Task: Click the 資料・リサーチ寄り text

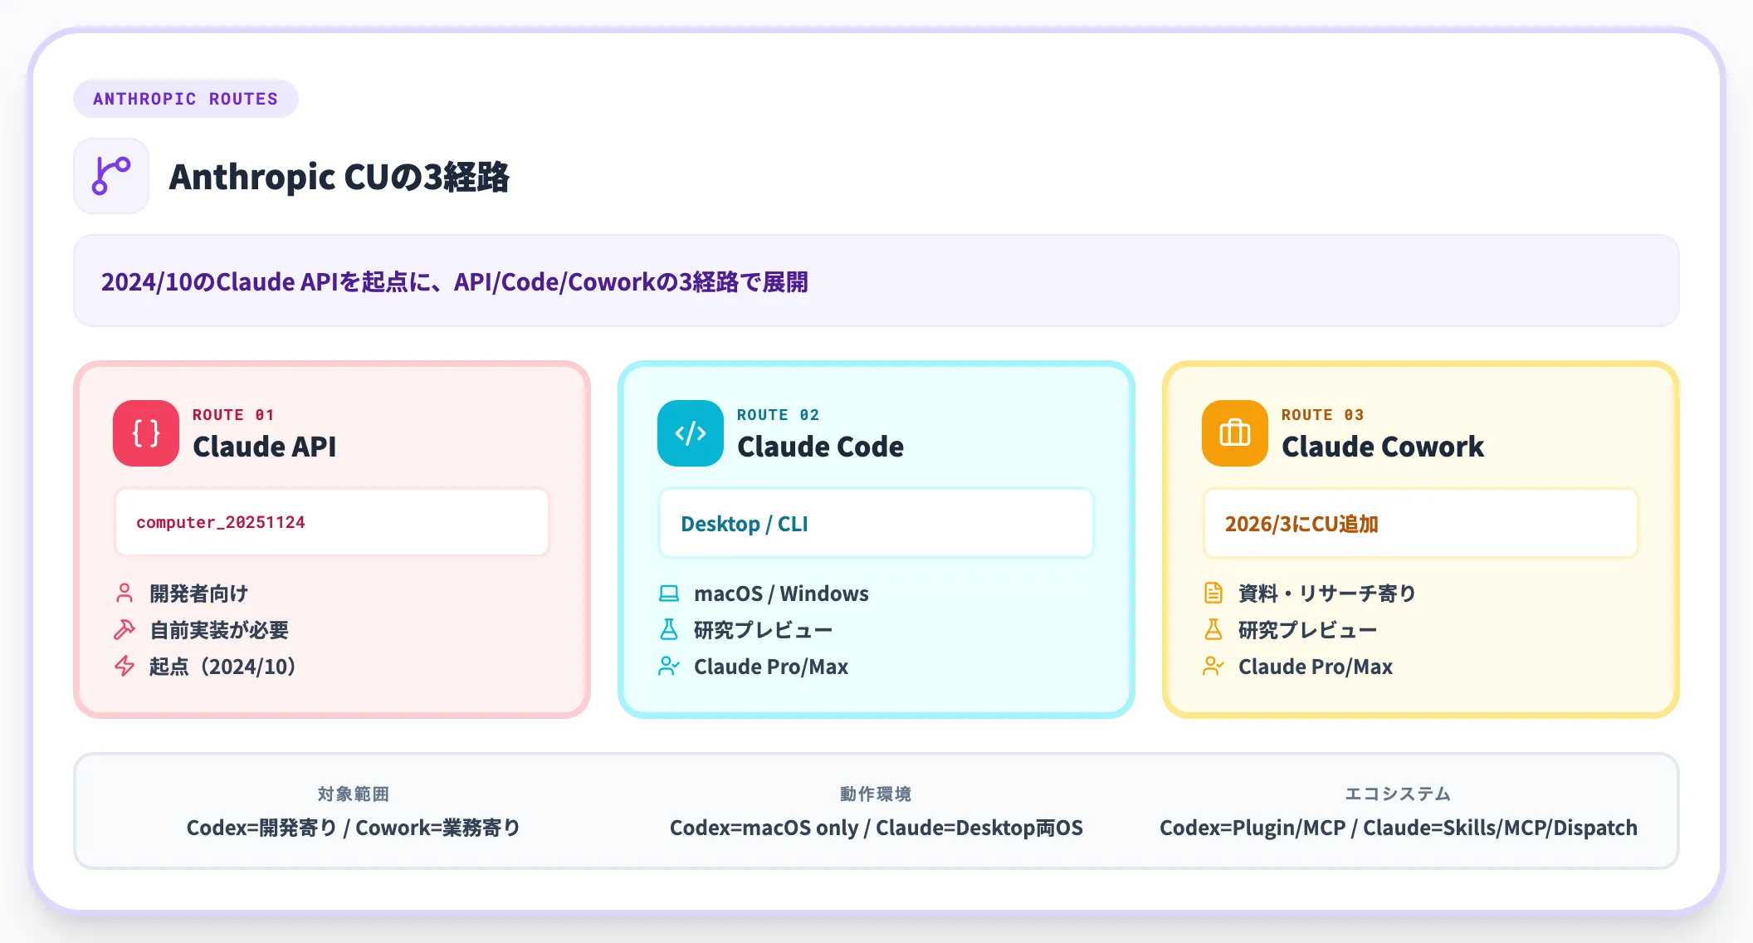Action: click(x=1327, y=594)
